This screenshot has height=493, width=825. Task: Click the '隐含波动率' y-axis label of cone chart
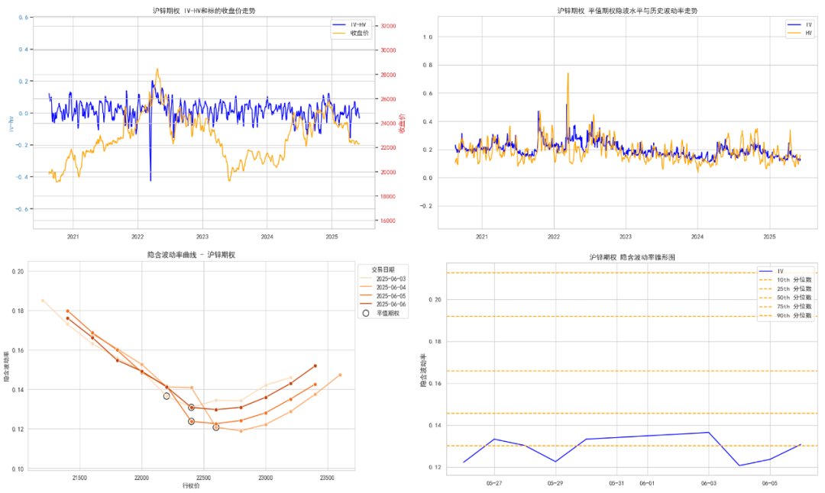pyautogui.click(x=423, y=371)
